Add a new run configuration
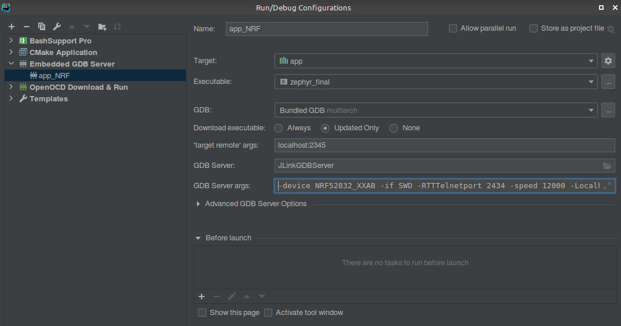Viewport: 621px width, 326px height. (12, 27)
